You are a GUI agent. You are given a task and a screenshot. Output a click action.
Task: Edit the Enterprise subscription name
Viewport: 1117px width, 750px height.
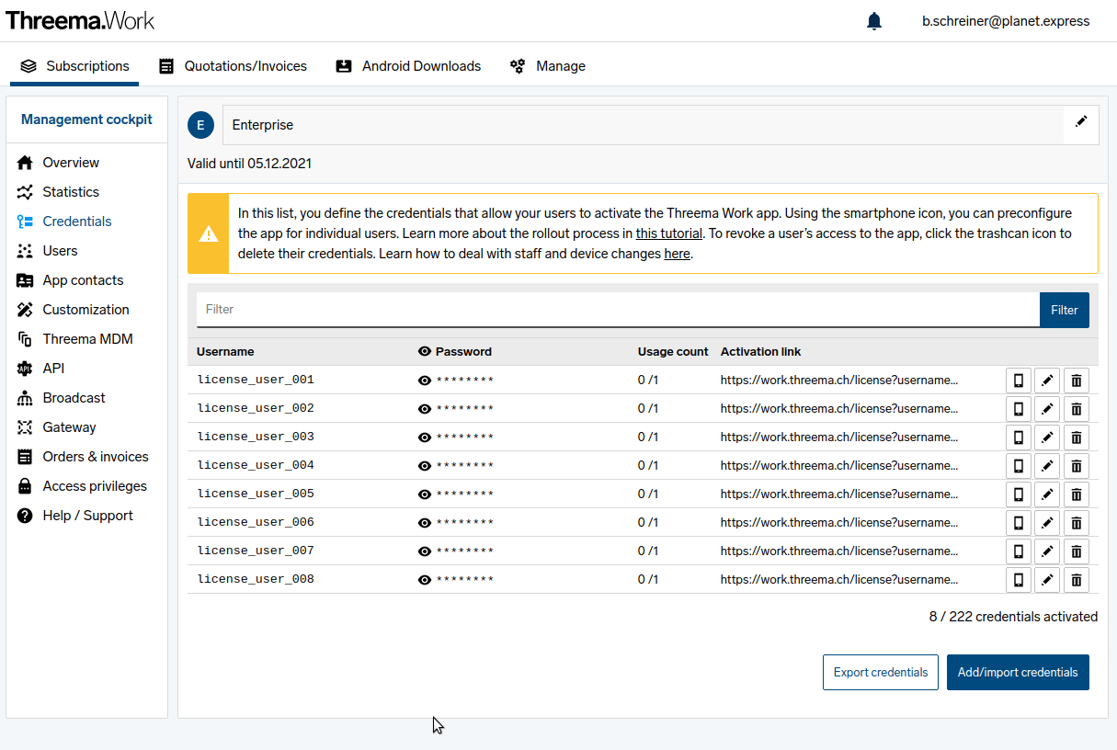click(1081, 121)
